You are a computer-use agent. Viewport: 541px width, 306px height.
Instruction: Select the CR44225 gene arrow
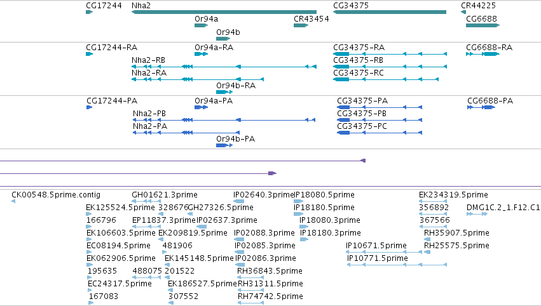pyautogui.click(x=463, y=12)
